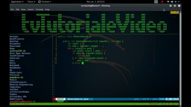Open the system menu dropdown arrow
This screenshot has height=107, width=191.
pyautogui.click(x=179, y=2)
